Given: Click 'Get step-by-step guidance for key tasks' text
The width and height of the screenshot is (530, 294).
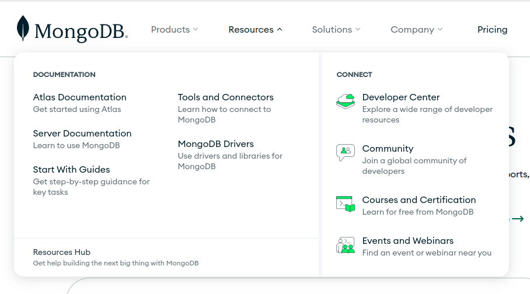Looking at the screenshot, I should click(x=91, y=187).
